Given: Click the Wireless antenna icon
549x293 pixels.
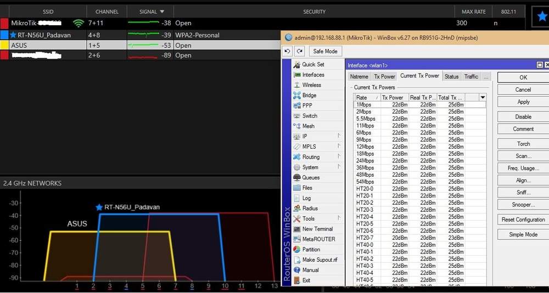Looking at the screenshot, I should (297, 84).
